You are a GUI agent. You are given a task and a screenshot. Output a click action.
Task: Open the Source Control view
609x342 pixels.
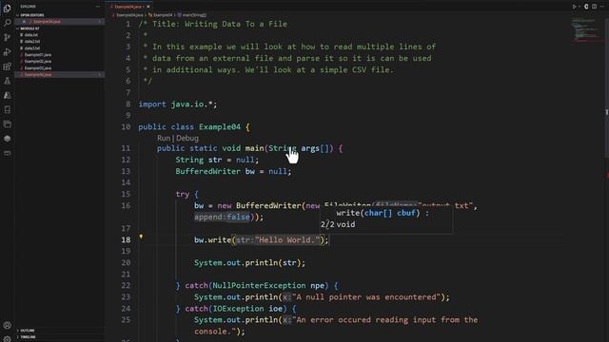point(7,37)
